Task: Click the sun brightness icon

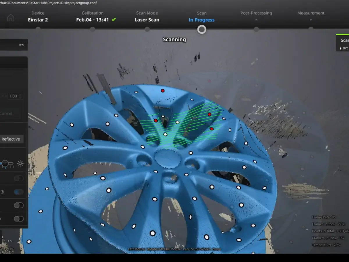Action: [x=20, y=163]
